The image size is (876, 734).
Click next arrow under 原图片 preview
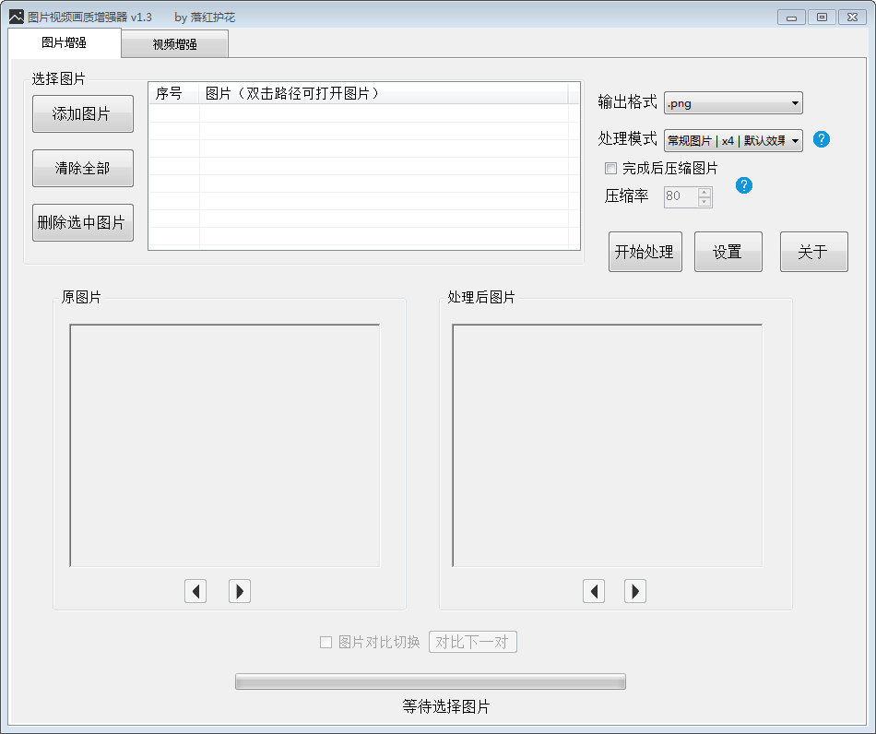[240, 591]
